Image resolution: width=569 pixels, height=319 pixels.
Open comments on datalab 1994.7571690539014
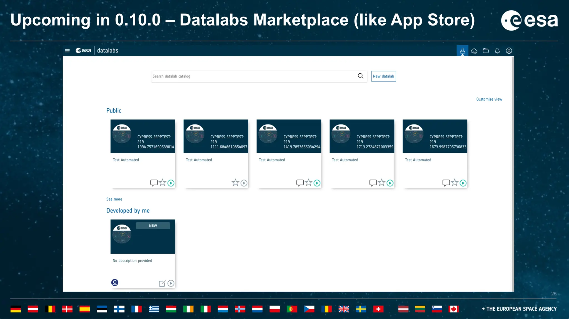pyautogui.click(x=154, y=183)
